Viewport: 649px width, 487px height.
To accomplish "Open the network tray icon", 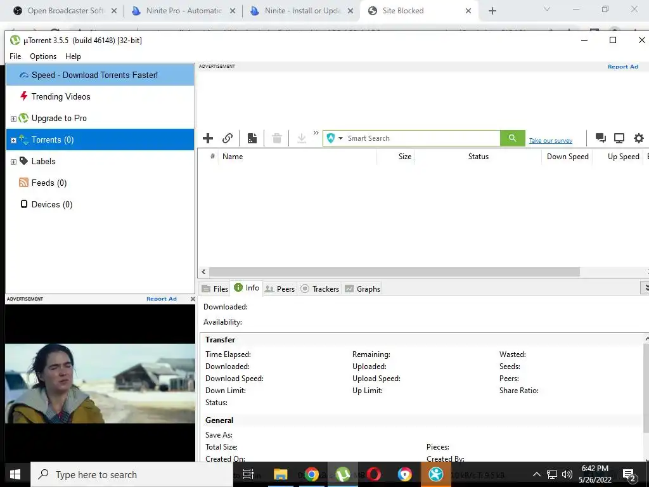I will tap(552, 474).
